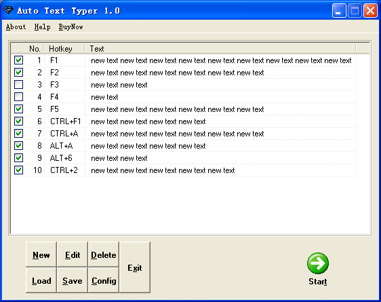Click the Edit button
381x302 pixels.
point(73,254)
